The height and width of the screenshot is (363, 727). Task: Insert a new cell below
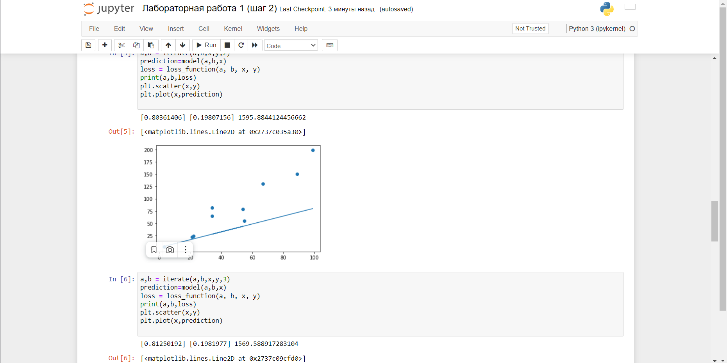[104, 45]
